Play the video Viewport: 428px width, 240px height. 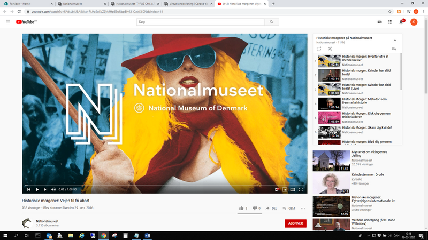[x=37, y=190]
